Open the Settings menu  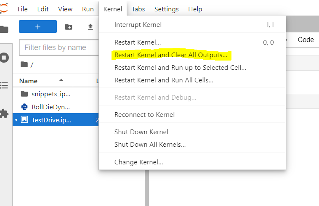(166, 9)
